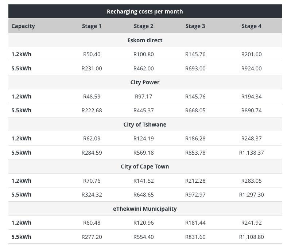
Task: Select the R1,138.37 Tshwane Stage 4 cell
Action: coord(251,153)
